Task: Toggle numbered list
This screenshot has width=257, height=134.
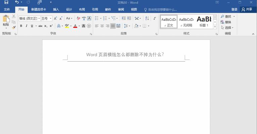Action: (105, 18)
